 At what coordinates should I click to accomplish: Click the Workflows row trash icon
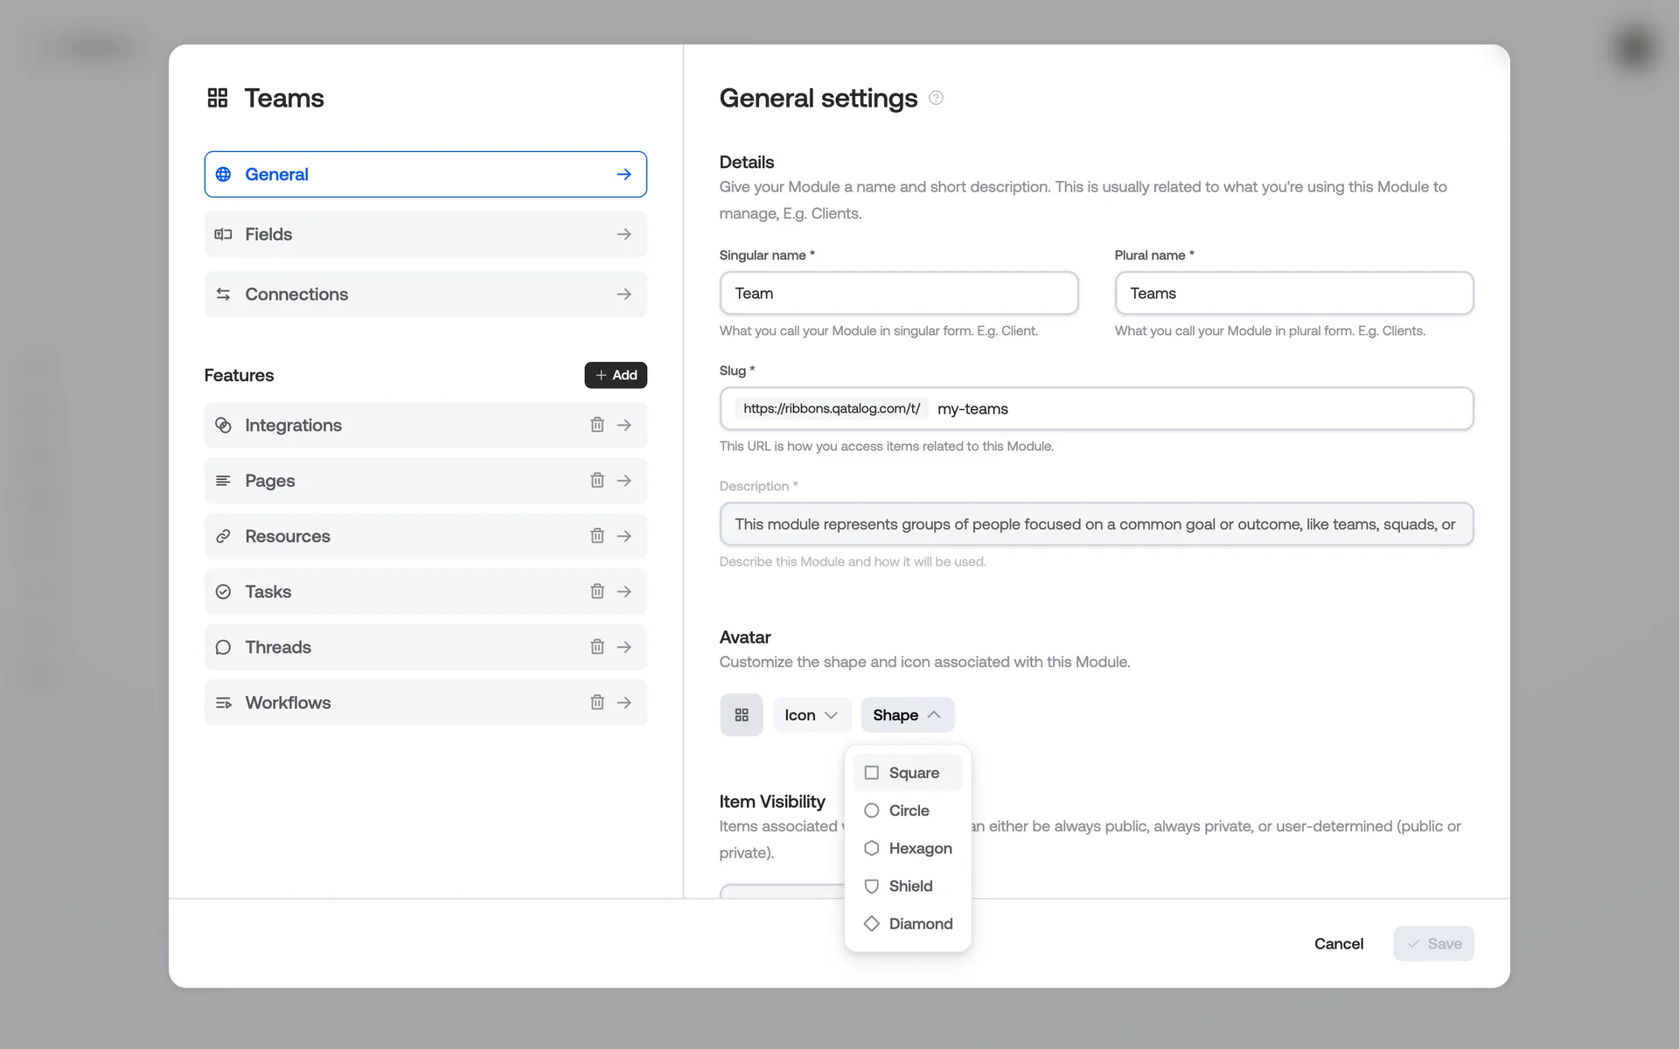click(597, 702)
